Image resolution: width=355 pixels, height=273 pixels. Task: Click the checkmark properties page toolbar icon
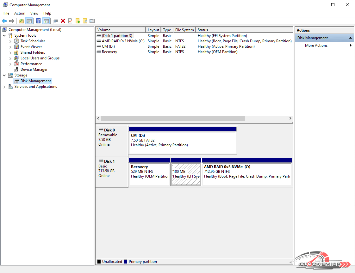click(x=70, y=21)
